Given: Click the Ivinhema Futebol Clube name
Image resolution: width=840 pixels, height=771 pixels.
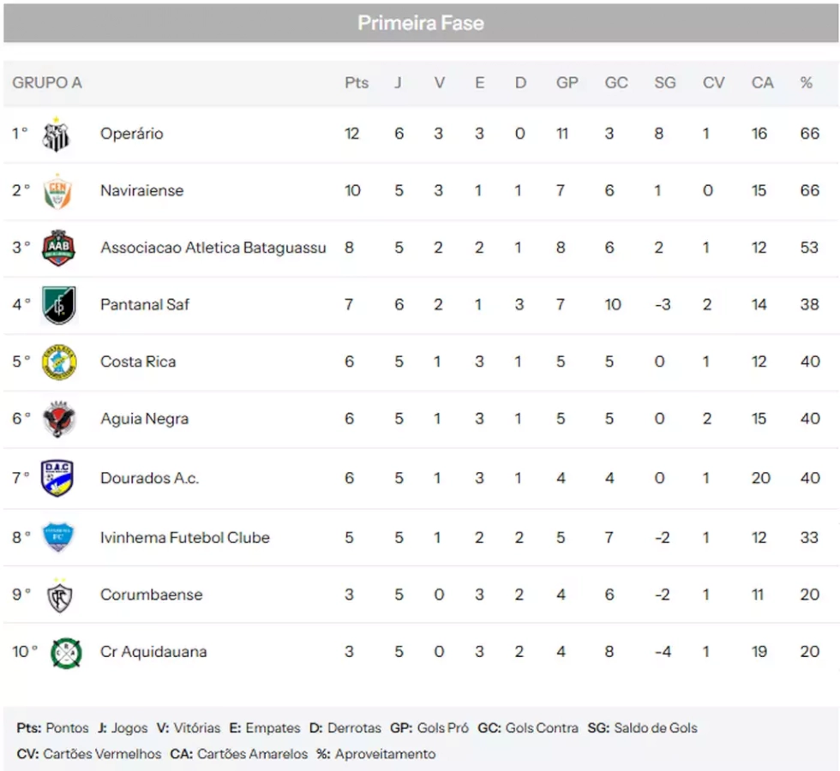Looking at the screenshot, I should pyautogui.click(x=185, y=538).
